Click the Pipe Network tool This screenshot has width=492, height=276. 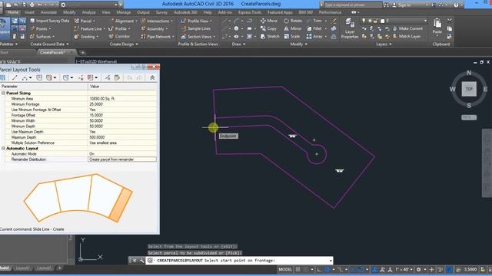click(156, 37)
